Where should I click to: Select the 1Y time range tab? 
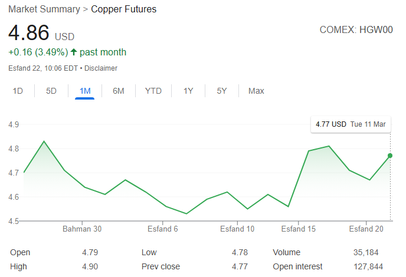(x=188, y=91)
